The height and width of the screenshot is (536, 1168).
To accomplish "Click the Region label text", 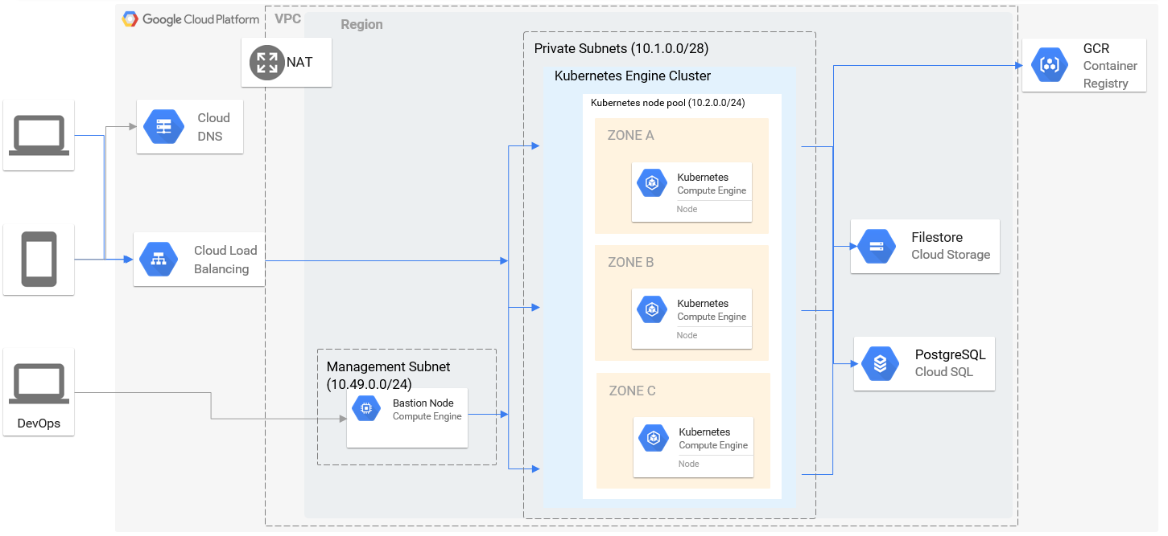I will [361, 24].
